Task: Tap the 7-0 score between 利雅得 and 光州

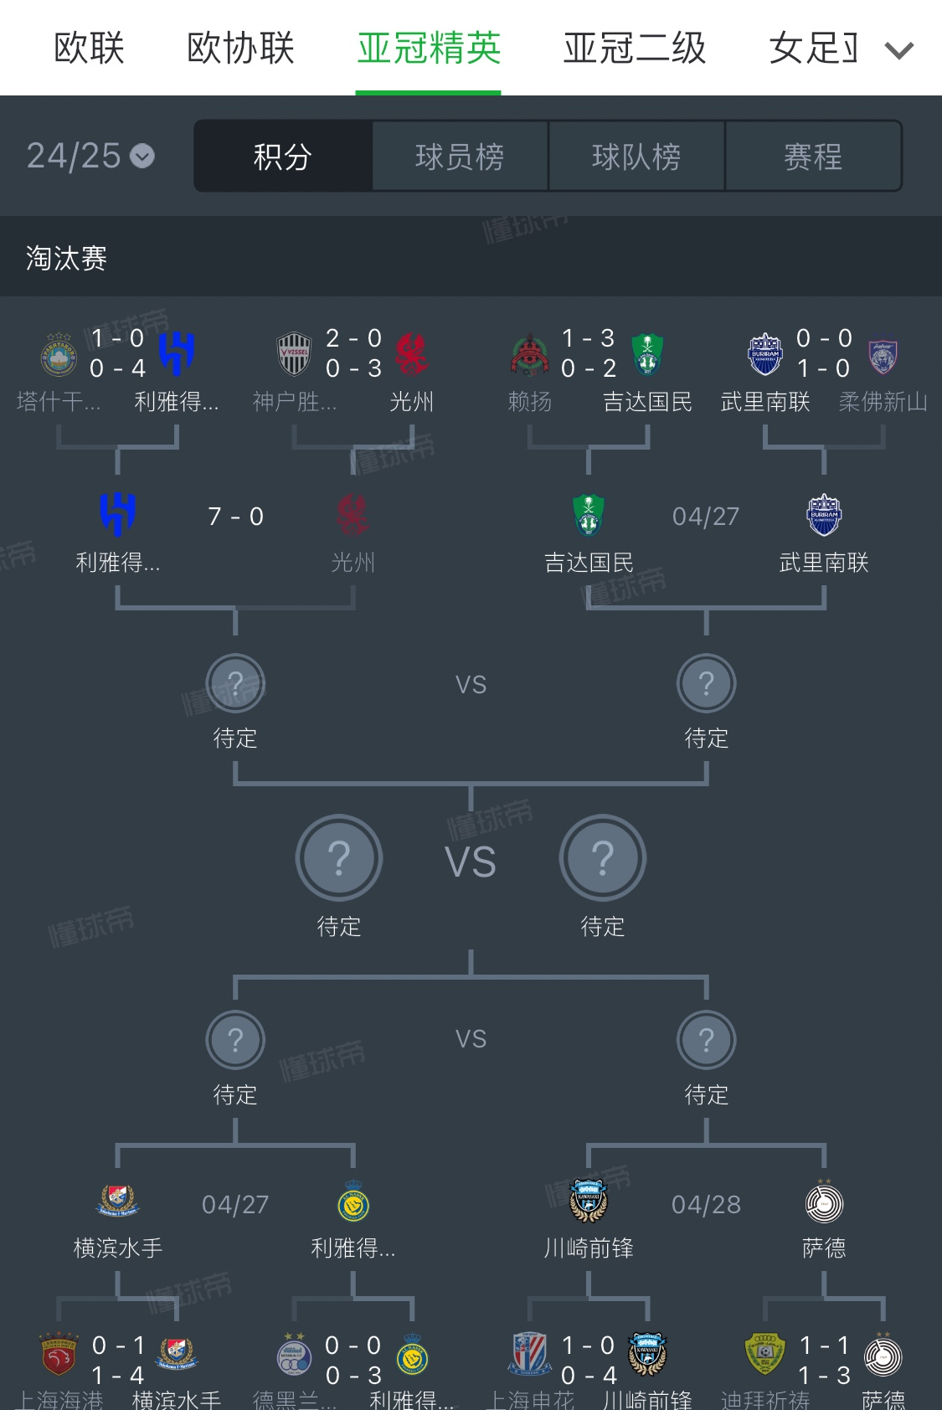Action: [x=235, y=517]
